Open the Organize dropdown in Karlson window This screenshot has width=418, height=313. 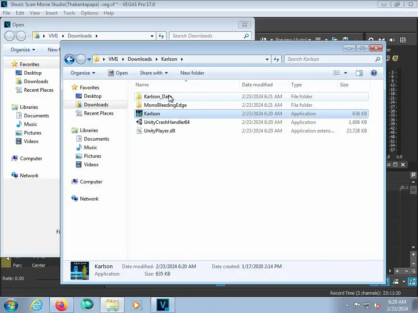[x=83, y=73]
